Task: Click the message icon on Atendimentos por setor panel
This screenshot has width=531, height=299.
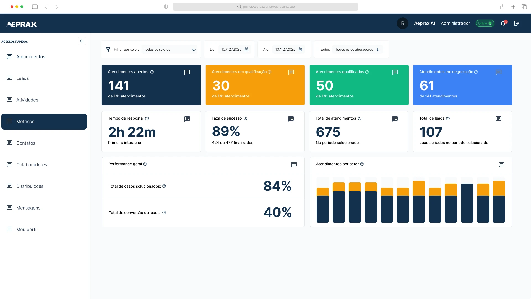Action: (x=502, y=164)
